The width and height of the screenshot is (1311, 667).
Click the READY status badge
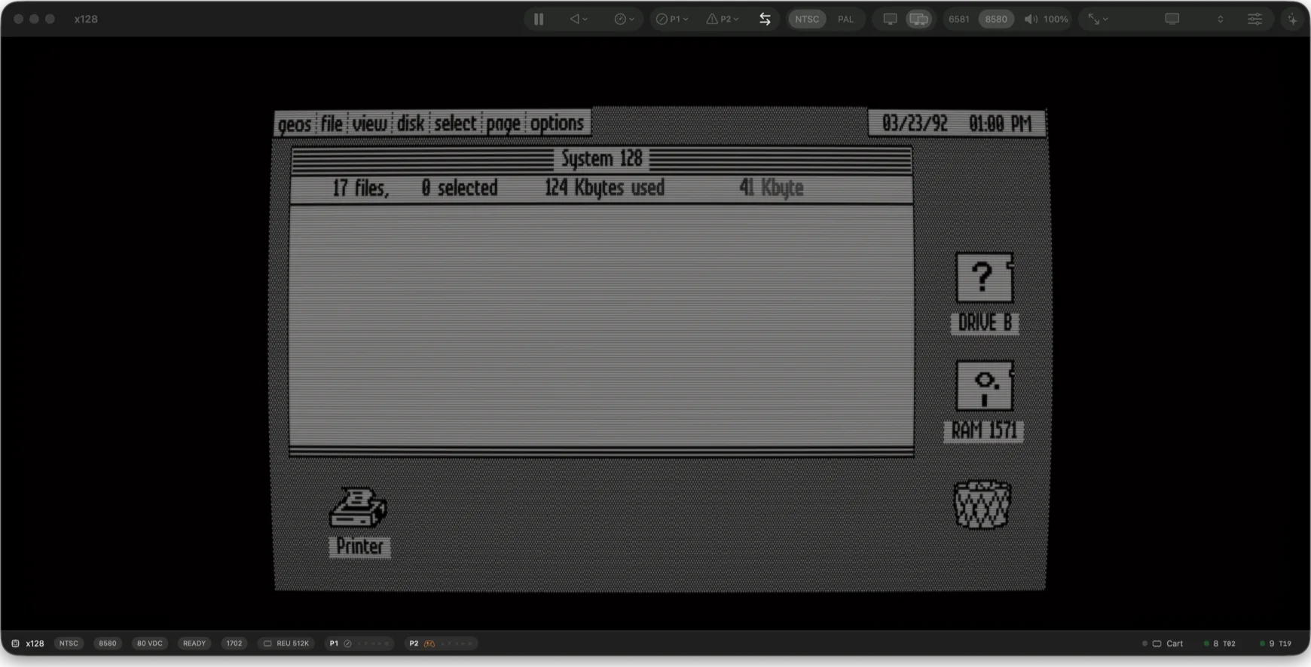(x=194, y=644)
